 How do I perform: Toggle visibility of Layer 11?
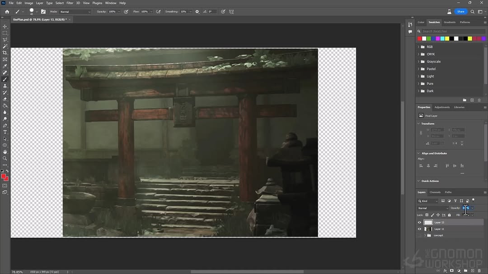(419, 229)
